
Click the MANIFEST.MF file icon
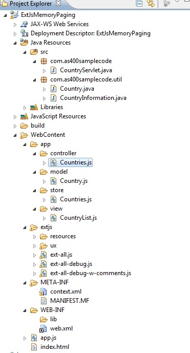(x=44, y=301)
